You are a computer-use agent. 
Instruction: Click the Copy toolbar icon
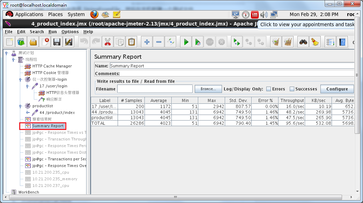click(120, 42)
